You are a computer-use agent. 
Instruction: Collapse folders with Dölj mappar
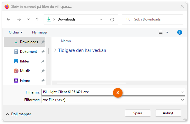click(x=18, y=114)
